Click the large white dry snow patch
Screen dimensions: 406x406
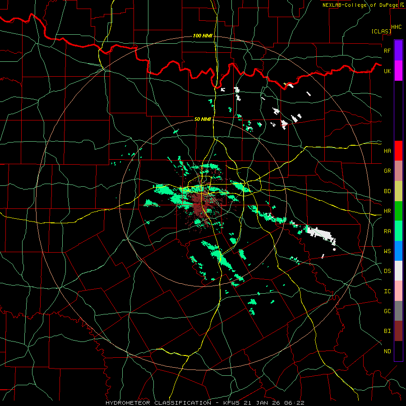pyautogui.click(x=321, y=234)
